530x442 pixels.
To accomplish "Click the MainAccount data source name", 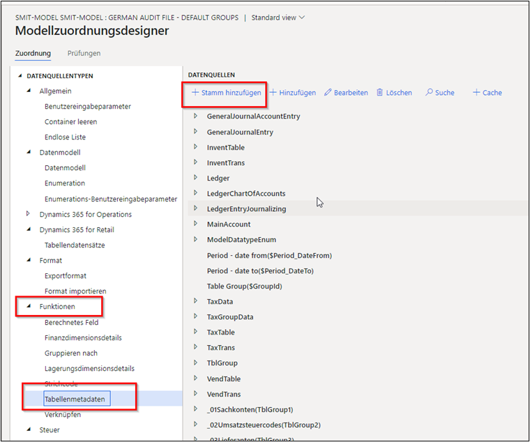I will click(x=229, y=224).
